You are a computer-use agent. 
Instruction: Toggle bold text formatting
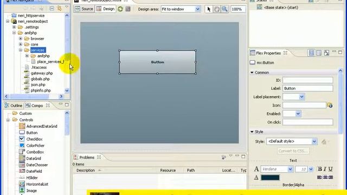(x=319, y=169)
